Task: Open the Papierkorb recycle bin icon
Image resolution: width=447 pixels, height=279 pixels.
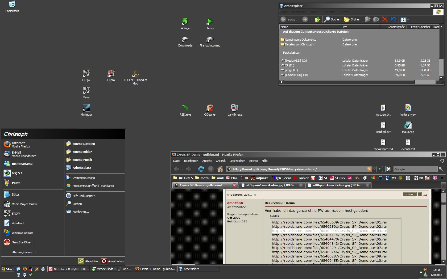Action: [x=12, y=7]
